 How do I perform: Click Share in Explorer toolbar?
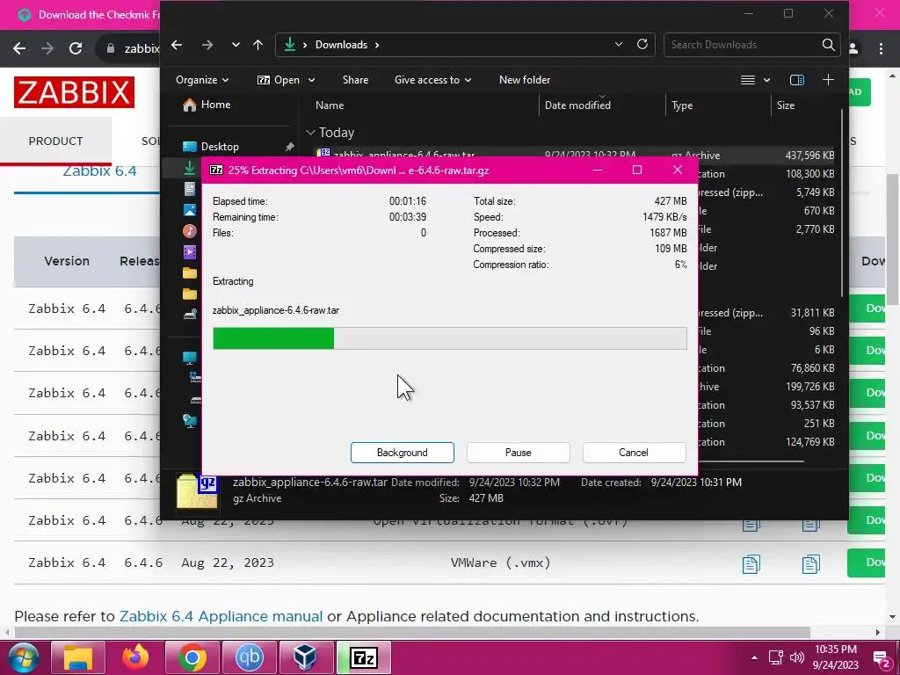point(355,80)
